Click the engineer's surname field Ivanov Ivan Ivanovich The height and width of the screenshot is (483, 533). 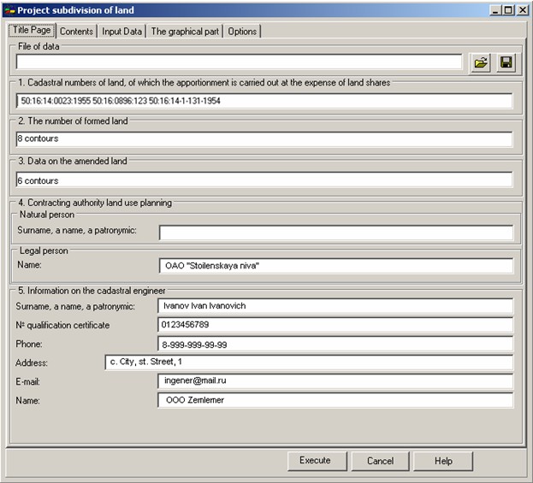pos(335,306)
